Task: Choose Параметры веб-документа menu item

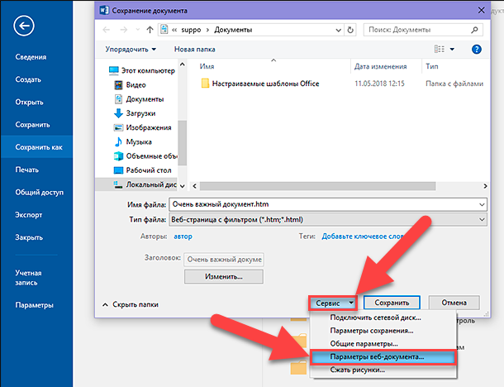Action: pos(383,357)
